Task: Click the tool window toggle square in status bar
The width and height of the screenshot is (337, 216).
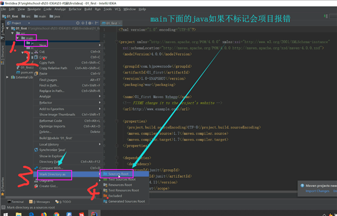Action: 3,207
